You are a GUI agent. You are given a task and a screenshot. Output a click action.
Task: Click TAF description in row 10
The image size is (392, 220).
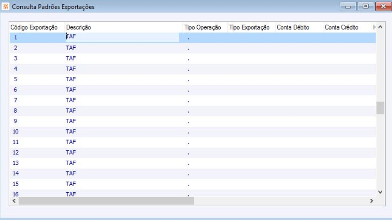coord(71,132)
